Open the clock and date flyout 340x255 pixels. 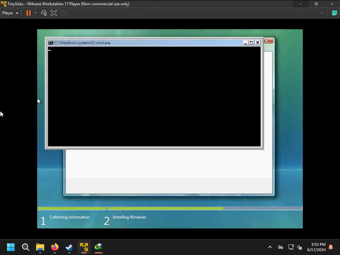pyautogui.click(x=316, y=247)
